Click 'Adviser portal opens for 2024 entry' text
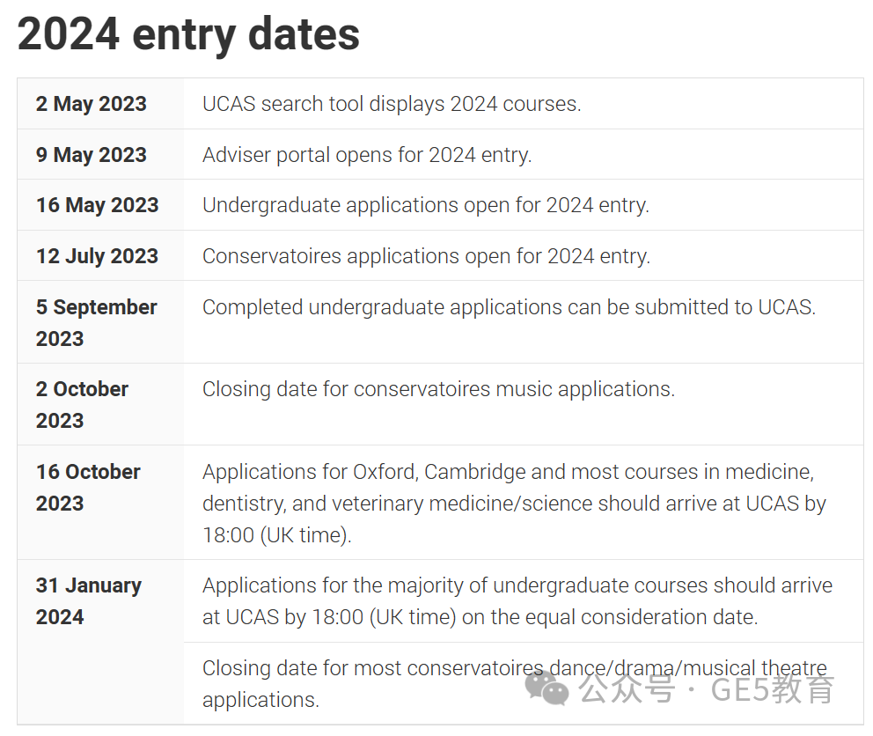The height and width of the screenshot is (736, 873). coord(368,155)
